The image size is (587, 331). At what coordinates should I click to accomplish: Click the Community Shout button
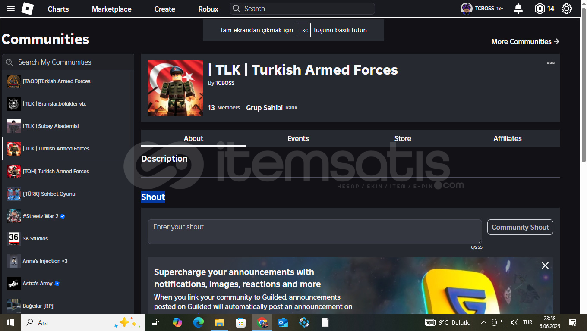pyautogui.click(x=520, y=227)
